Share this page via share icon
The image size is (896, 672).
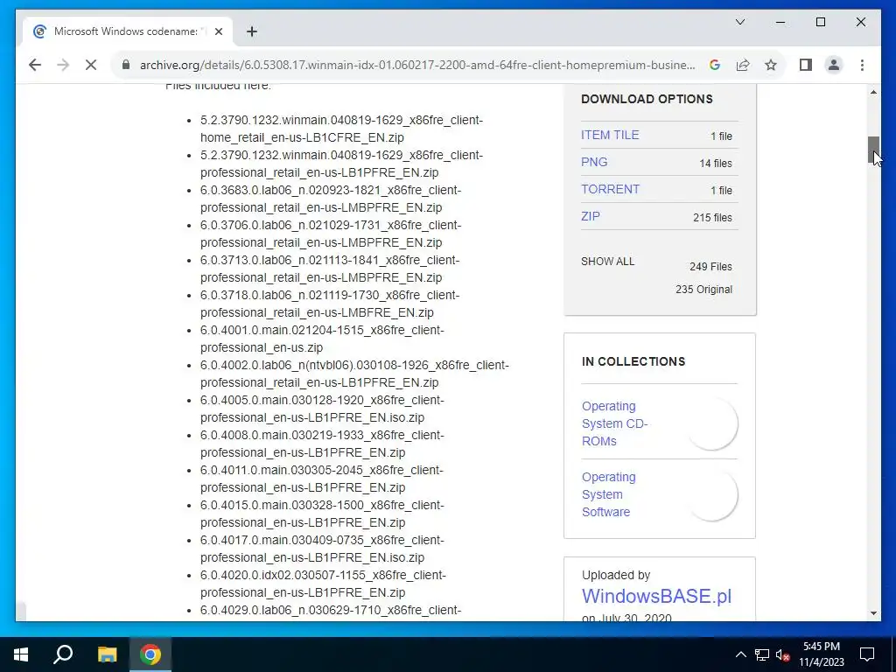click(743, 65)
